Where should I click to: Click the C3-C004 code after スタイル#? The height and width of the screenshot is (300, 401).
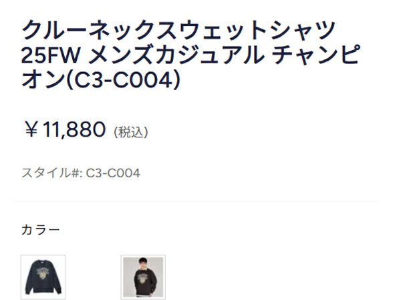pos(113,173)
